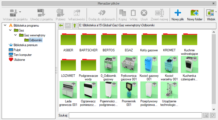Select Biblioteka premium in the tree
The width and height of the screenshot is (218, 120).
26,45
